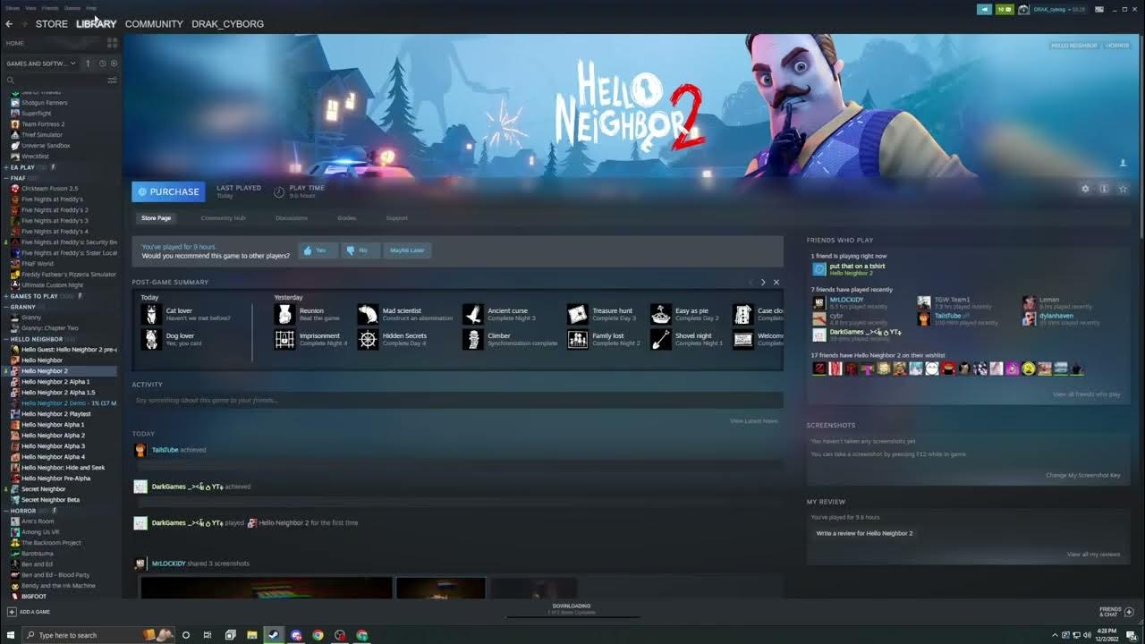The width and height of the screenshot is (1145, 644).
Task: Open the game's Discussions tab
Action: pyautogui.click(x=292, y=218)
